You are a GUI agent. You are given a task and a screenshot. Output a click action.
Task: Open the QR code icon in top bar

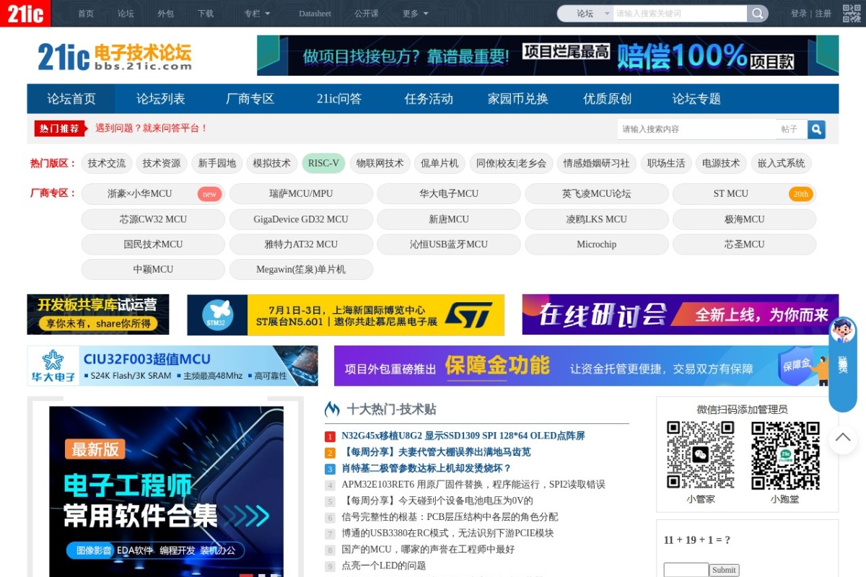coord(852,13)
